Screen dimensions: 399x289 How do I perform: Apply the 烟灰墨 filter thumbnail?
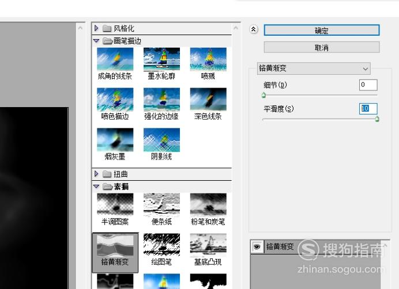point(115,140)
